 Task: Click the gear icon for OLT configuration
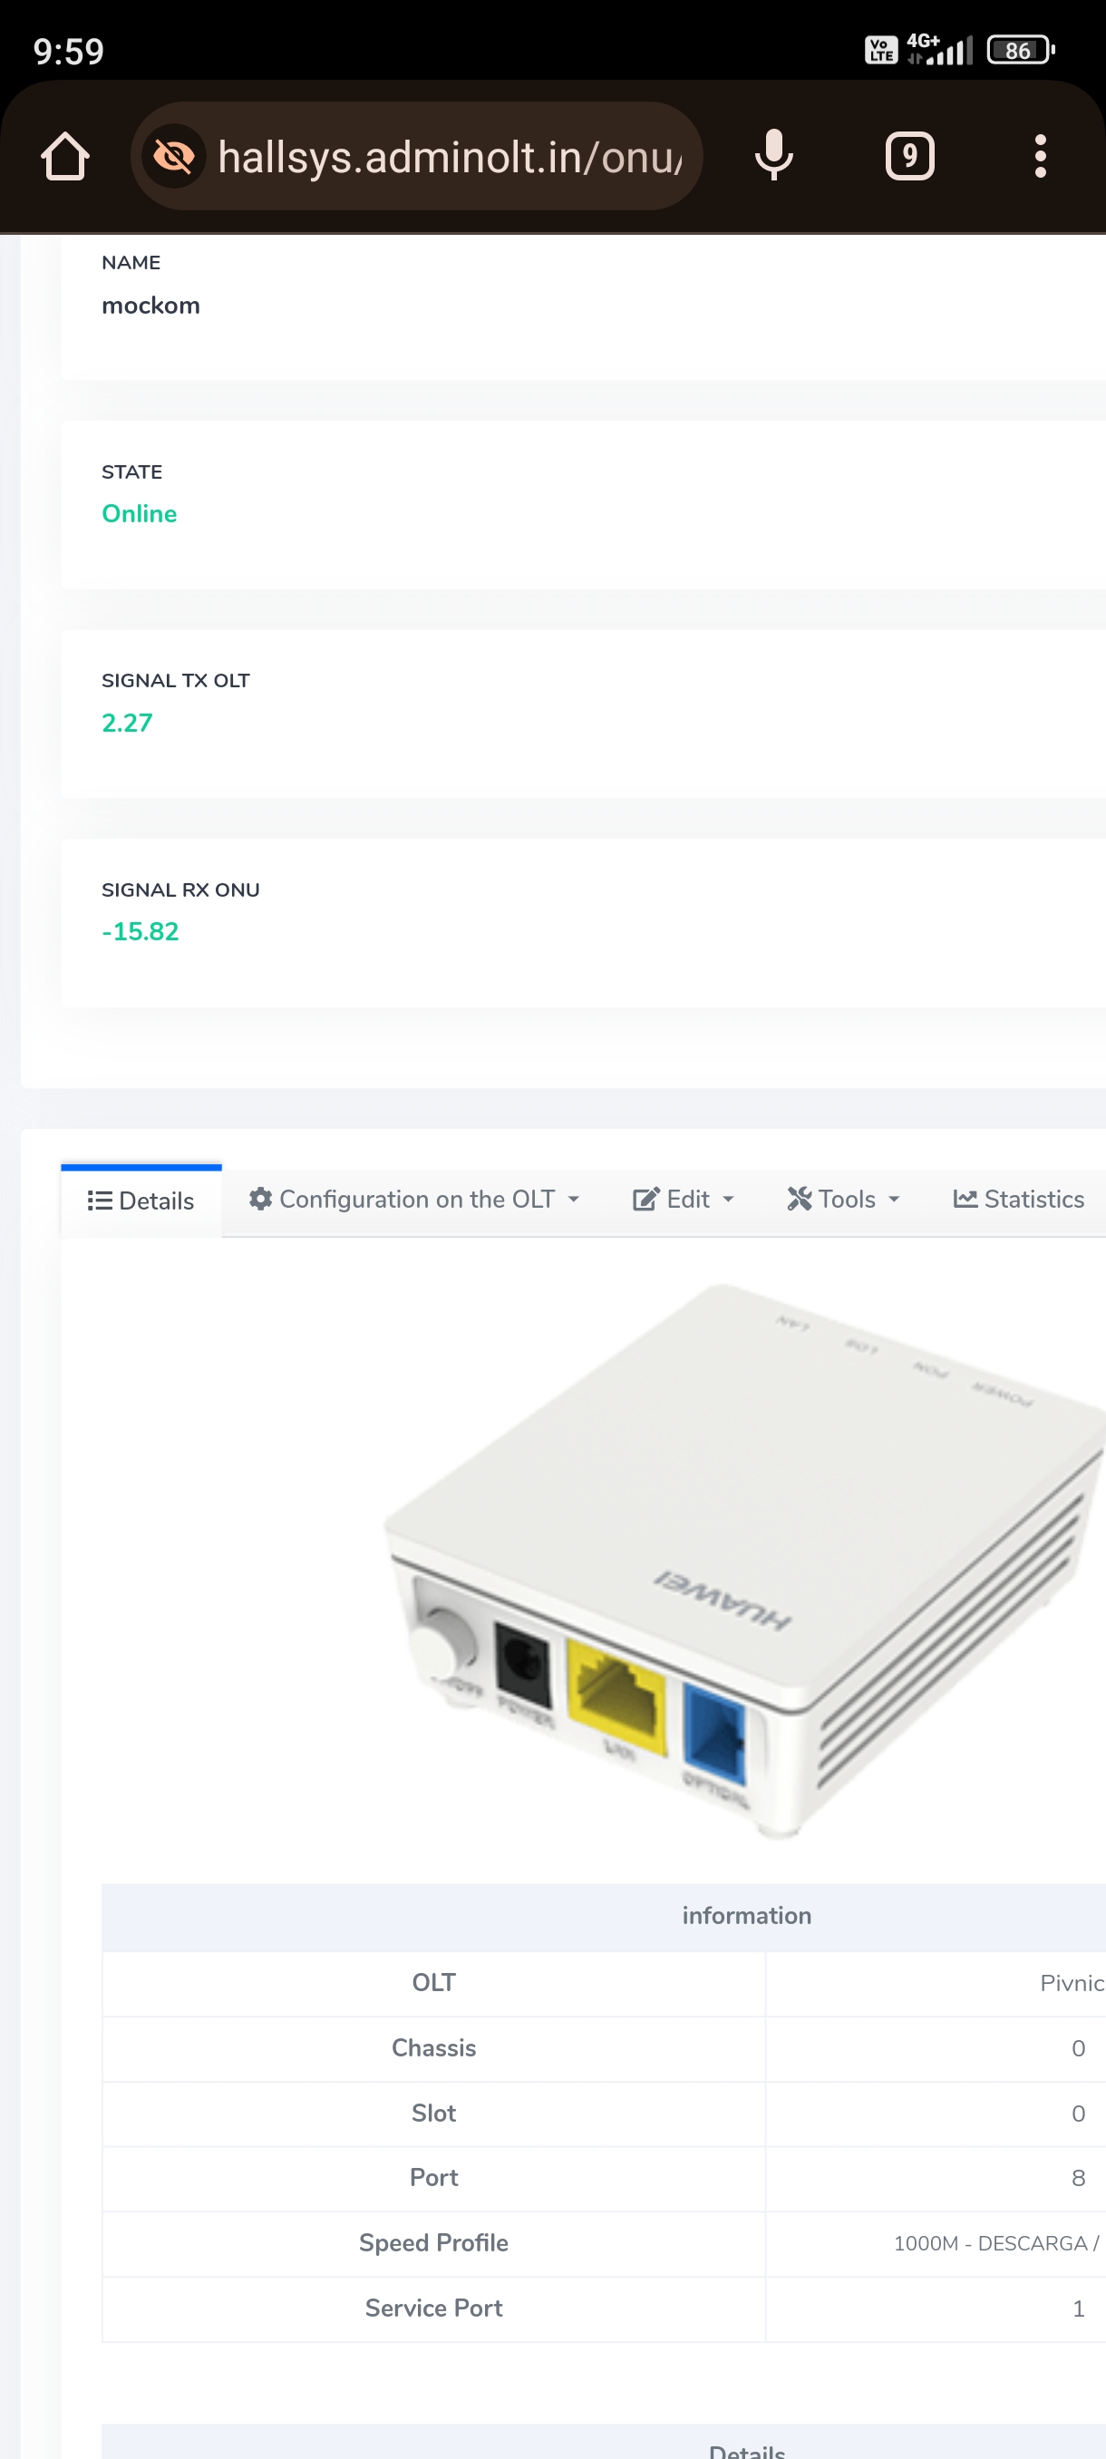click(x=260, y=1199)
